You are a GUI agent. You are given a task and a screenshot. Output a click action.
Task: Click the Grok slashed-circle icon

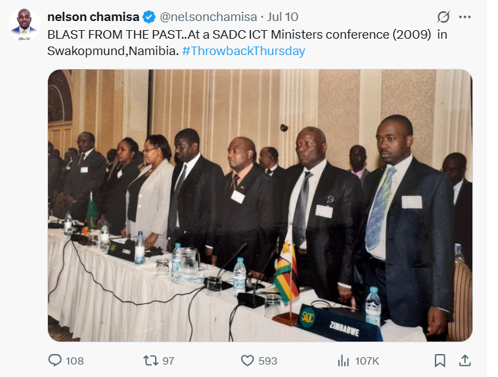(x=443, y=17)
